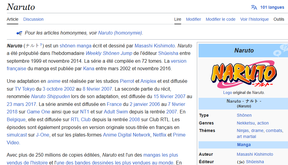Click the Logo caption link under the image
The height and width of the screenshot is (165, 288).
[227, 93]
